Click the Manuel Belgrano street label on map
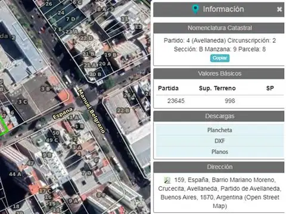This screenshot has width=286, height=214. coord(91,111)
